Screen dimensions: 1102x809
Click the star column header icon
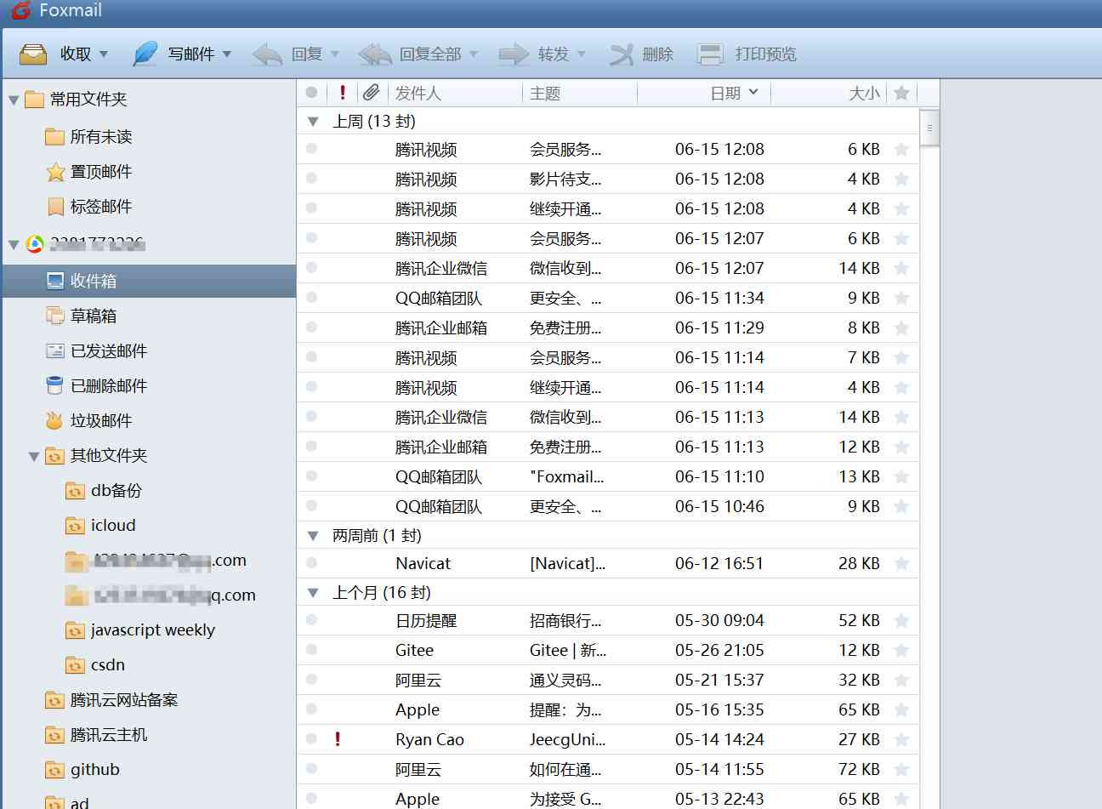[x=902, y=93]
